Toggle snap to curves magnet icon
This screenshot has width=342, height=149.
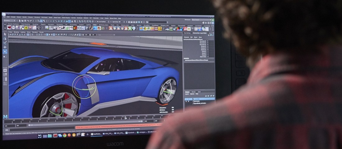coord(82,21)
